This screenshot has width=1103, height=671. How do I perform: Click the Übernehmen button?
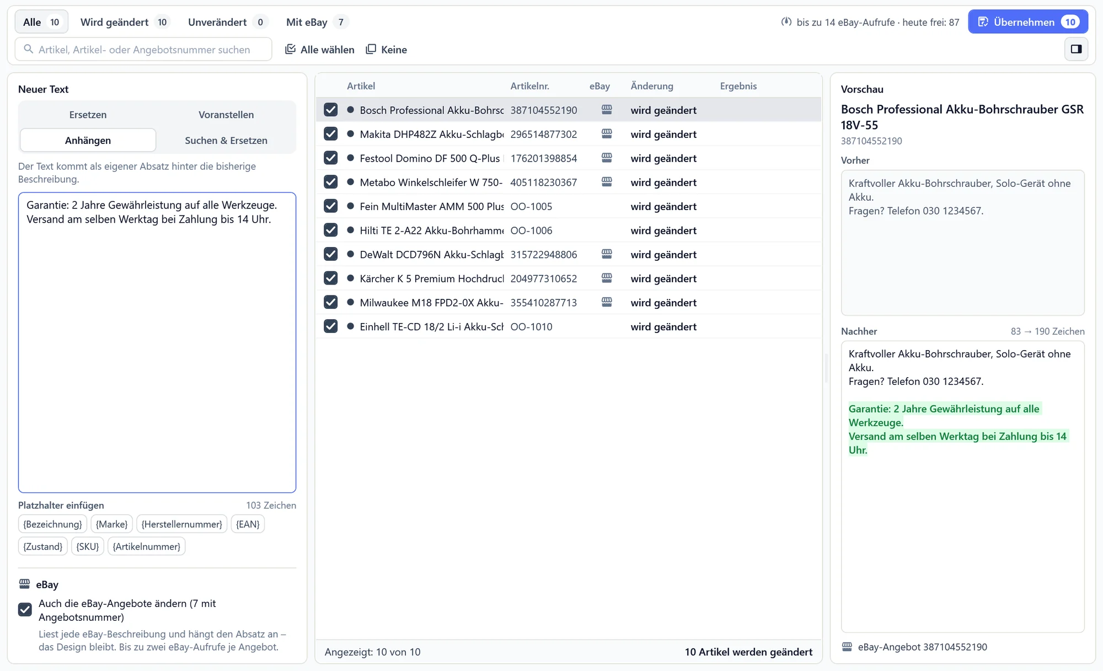pyautogui.click(x=1028, y=22)
